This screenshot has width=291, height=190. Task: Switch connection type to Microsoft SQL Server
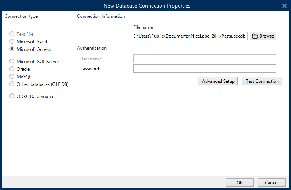tap(12, 62)
